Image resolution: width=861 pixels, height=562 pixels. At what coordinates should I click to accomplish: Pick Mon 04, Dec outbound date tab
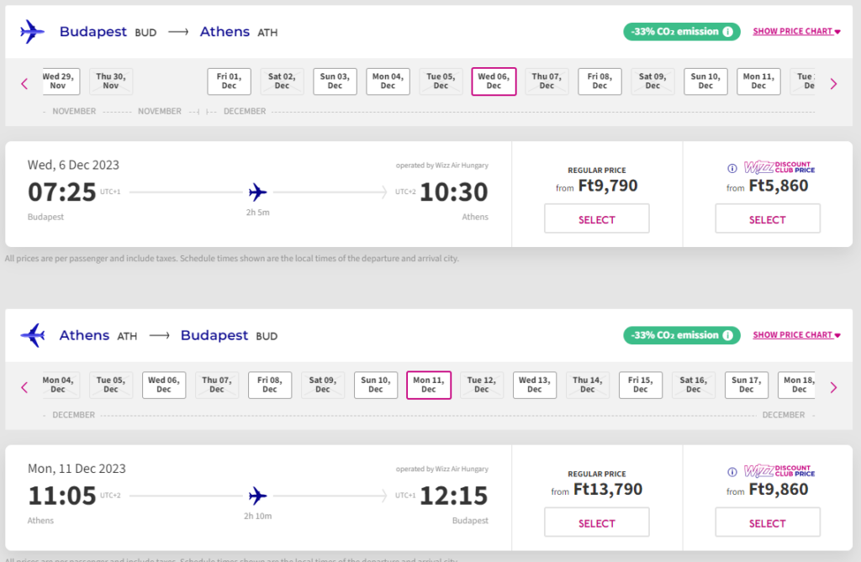pyautogui.click(x=388, y=81)
